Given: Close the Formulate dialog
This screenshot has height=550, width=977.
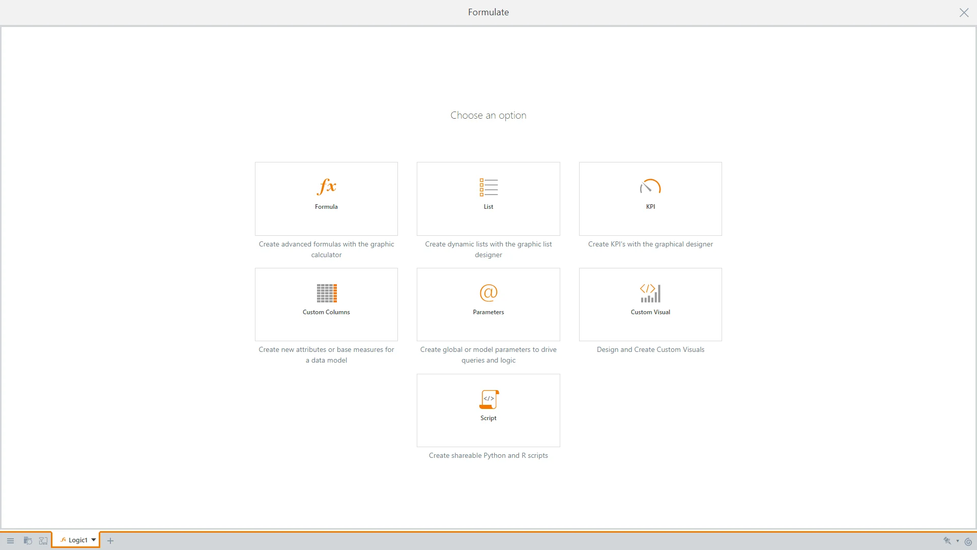Looking at the screenshot, I should (x=964, y=13).
